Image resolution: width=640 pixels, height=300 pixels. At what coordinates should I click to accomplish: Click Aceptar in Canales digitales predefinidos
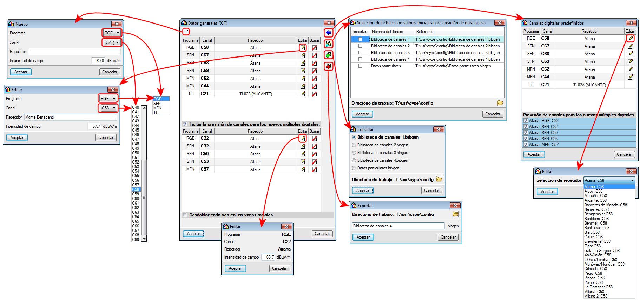click(x=534, y=154)
